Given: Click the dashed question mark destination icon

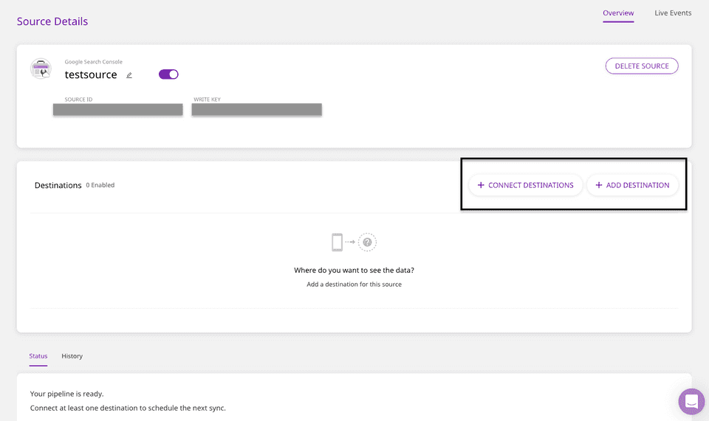Looking at the screenshot, I should click(x=367, y=242).
